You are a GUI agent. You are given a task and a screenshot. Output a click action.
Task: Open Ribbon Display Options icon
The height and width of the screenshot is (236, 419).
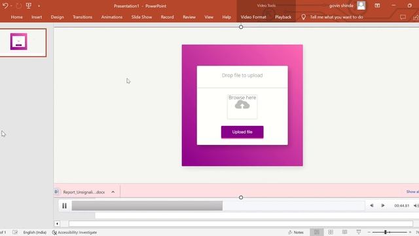(x=377, y=5)
